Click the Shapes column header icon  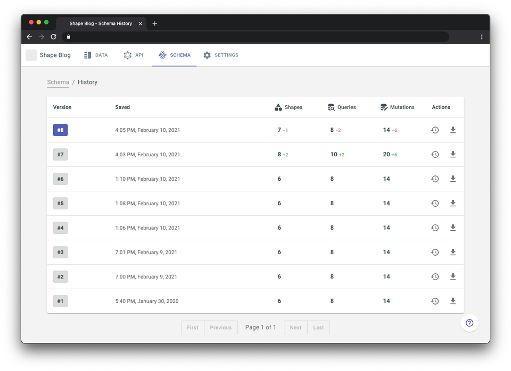point(278,107)
